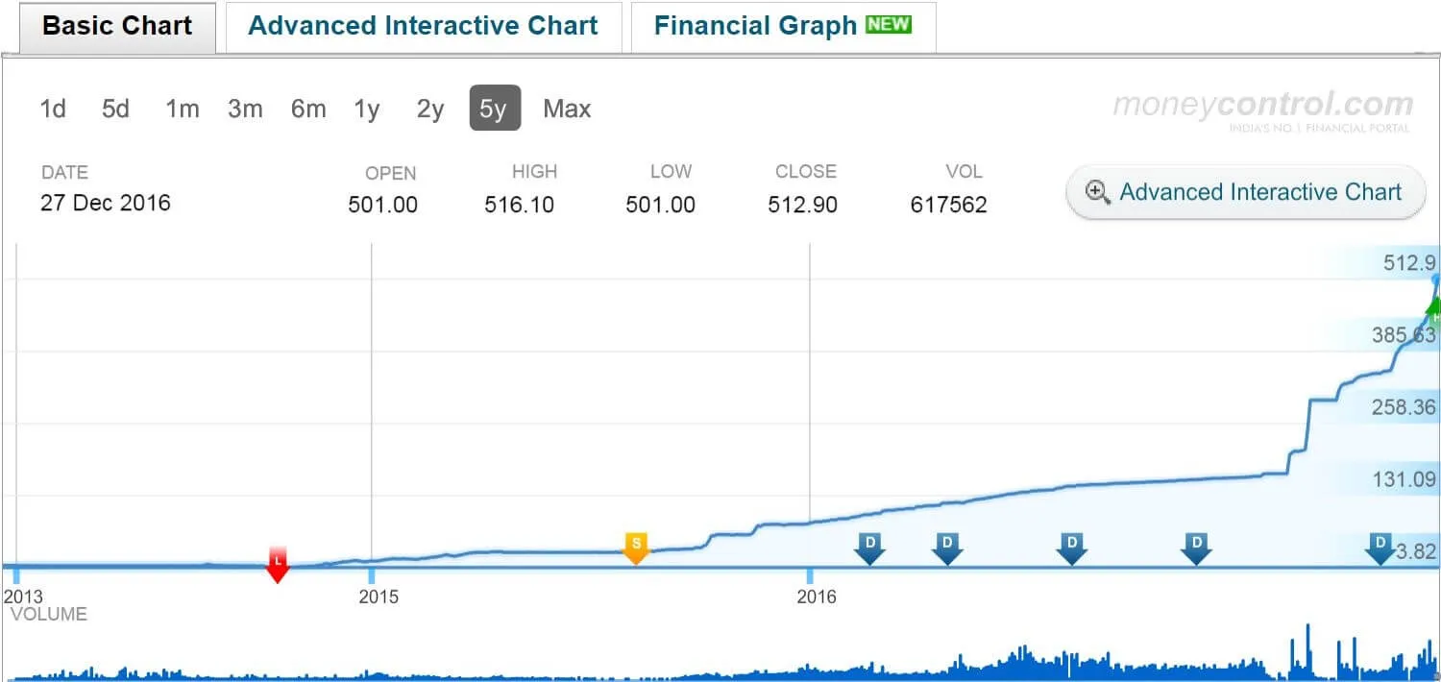Click the Advanced Interactive Chart button
This screenshot has width=1441, height=682.
pyautogui.click(x=1245, y=192)
